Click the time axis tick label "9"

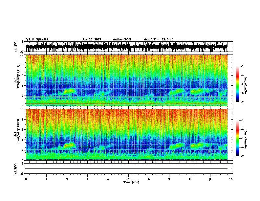point(210,179)
